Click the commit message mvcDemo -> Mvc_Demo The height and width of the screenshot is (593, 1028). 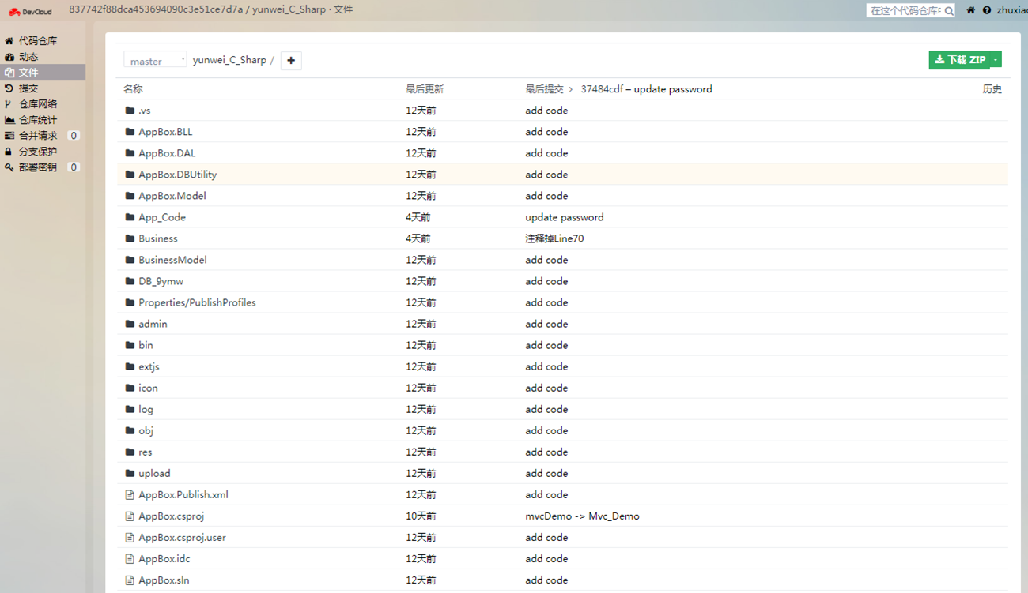[x=583, y=516]
